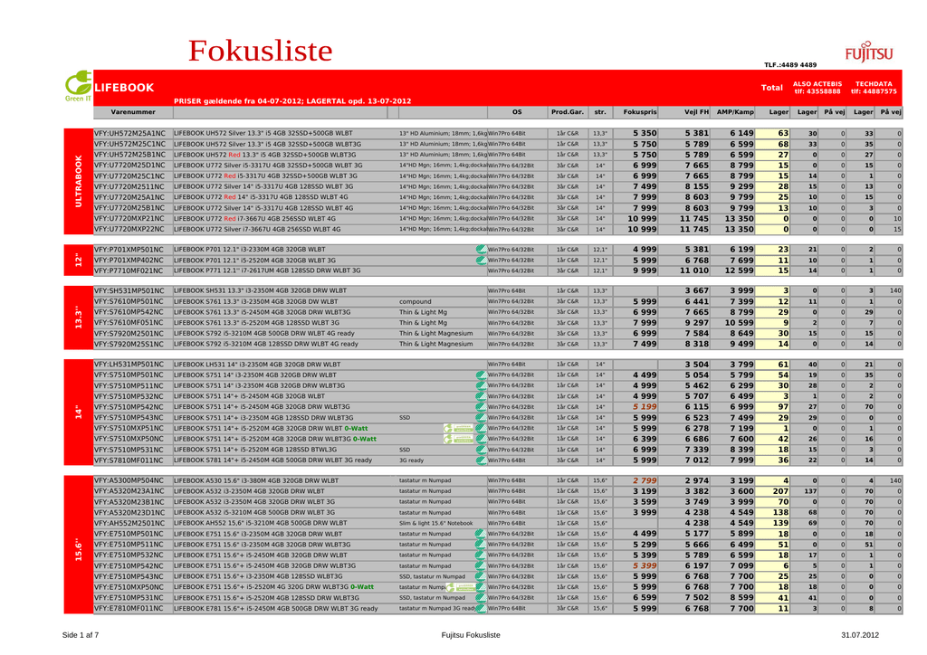
Task: Click Fokuspris 5 350 in the VFY:UH572M25A1NC row
Action: click(645, 134)
